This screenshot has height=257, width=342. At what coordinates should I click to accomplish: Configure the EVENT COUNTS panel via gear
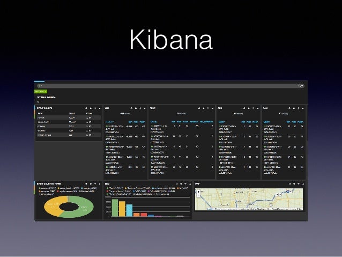91,108
